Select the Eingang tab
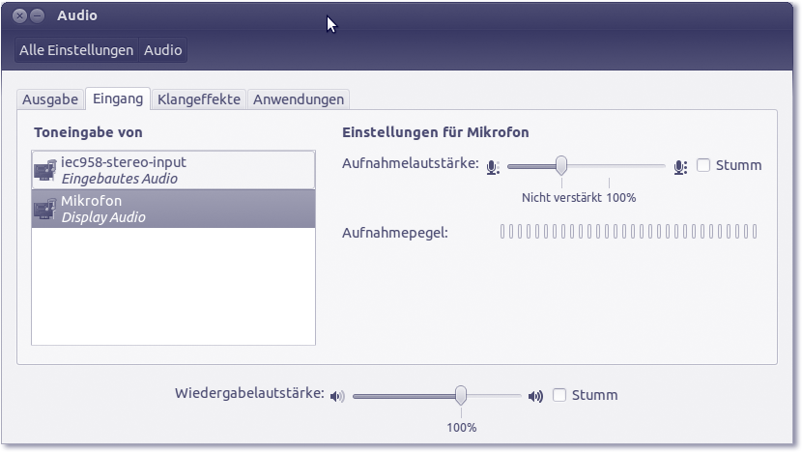The height and width of the screenshot is (452, 802). click(118, 99)
